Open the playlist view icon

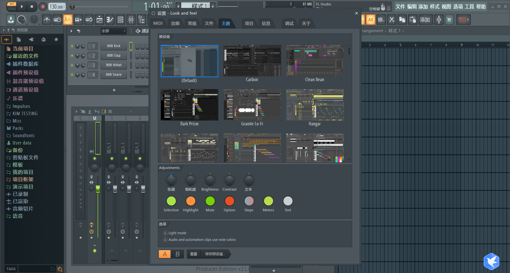tap(99, 20)
